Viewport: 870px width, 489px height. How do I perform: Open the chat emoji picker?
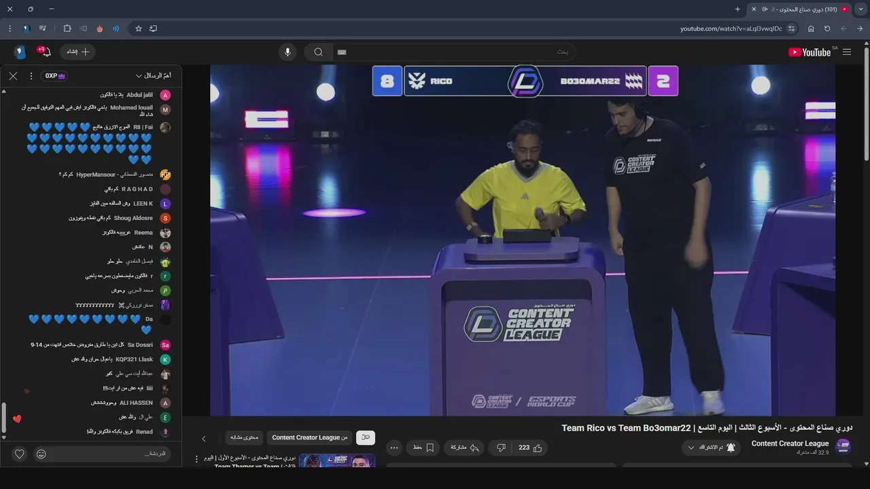click(x=41, y=454)
